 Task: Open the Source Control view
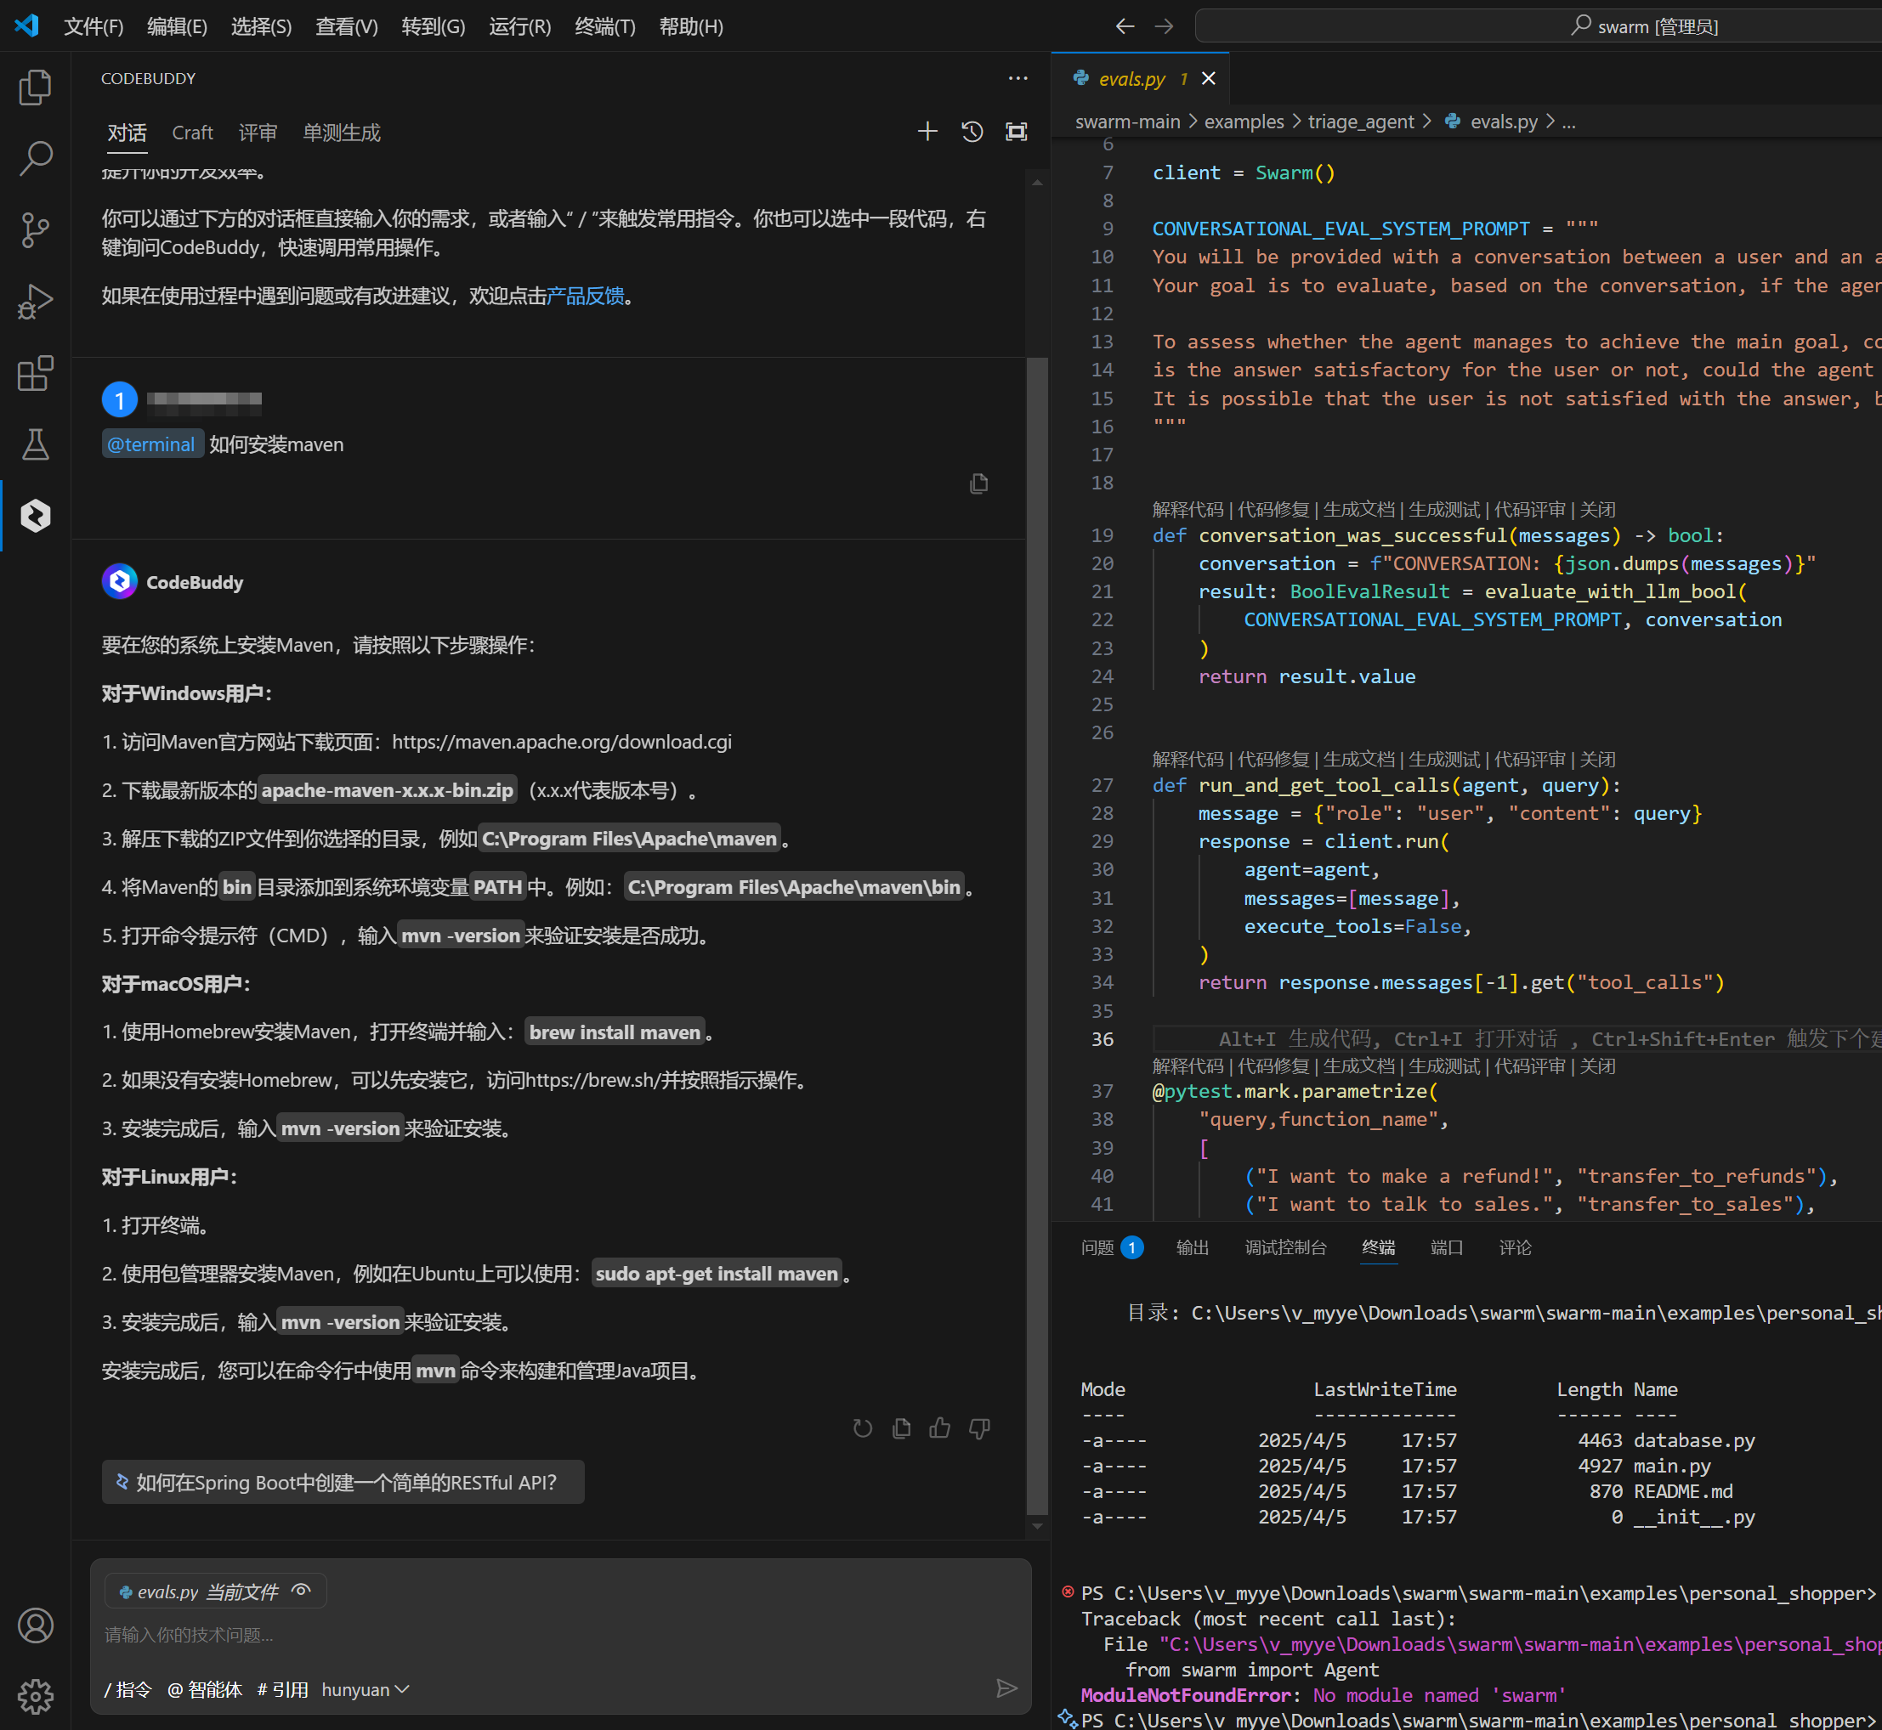pyautogui.click(x=35, y=229)
